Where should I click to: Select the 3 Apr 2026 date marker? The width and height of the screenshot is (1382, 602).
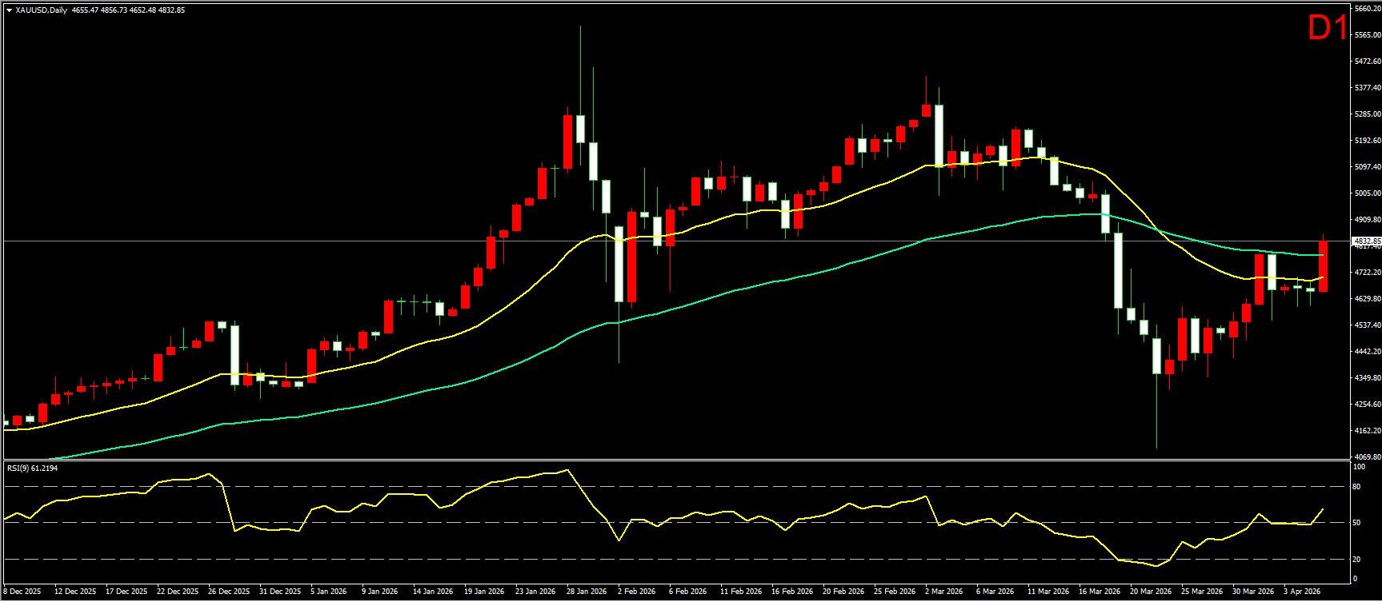[1302, 592]
